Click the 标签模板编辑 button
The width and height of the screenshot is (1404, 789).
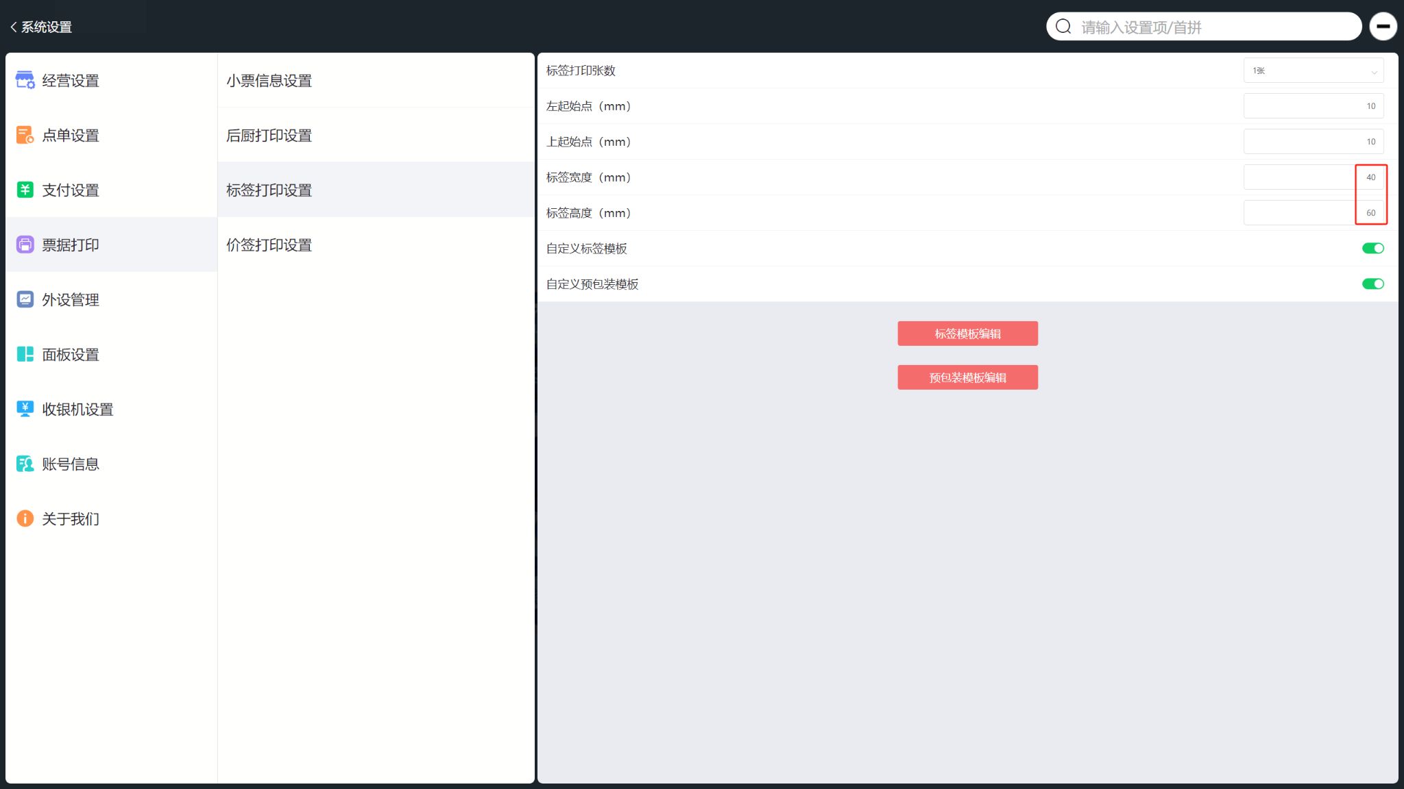(967, 334)
